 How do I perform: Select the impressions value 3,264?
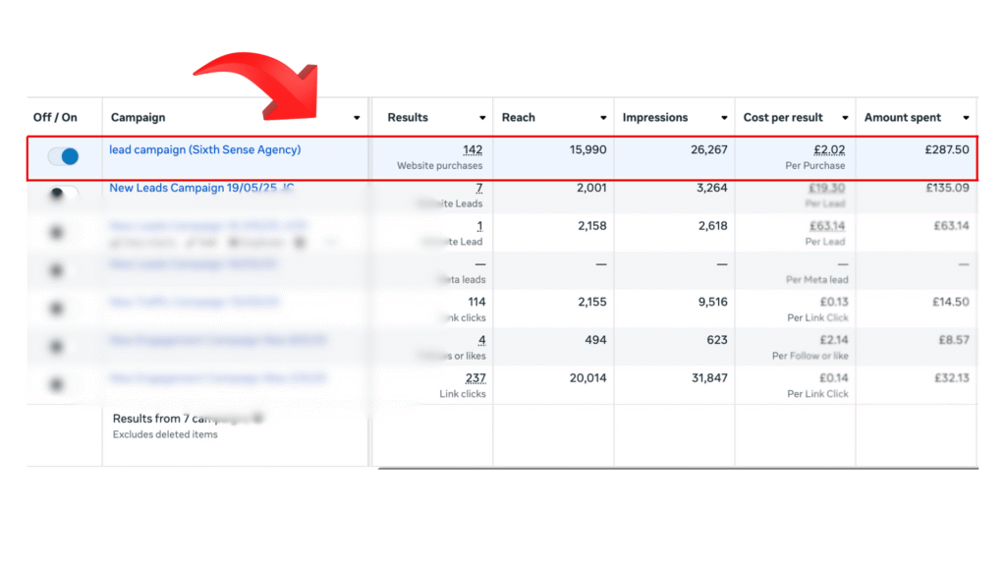pyautogui.click(x=712, y=188)
